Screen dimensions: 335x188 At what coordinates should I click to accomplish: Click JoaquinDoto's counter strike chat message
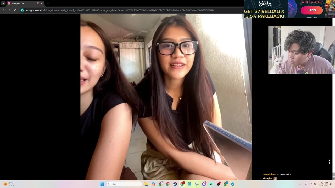(x=277, y=174)
